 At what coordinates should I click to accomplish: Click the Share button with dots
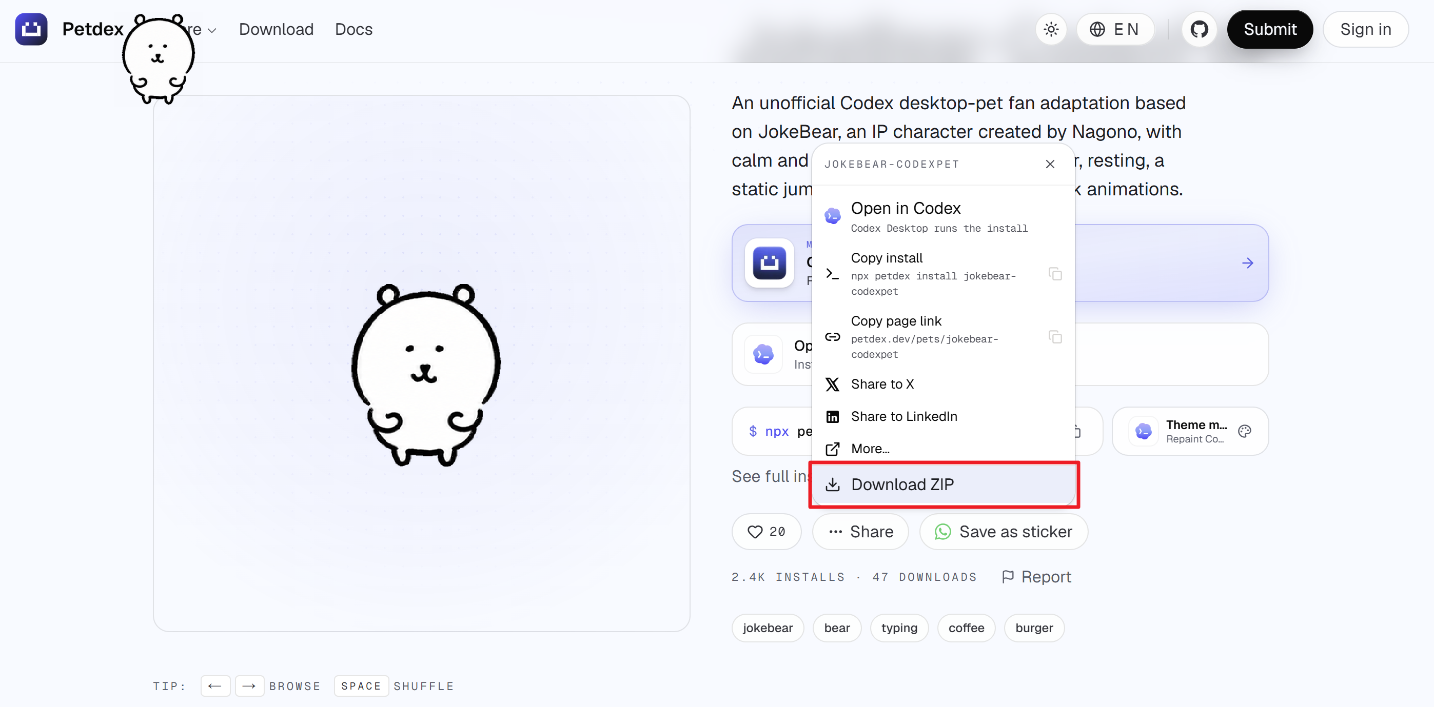(860, 532)
